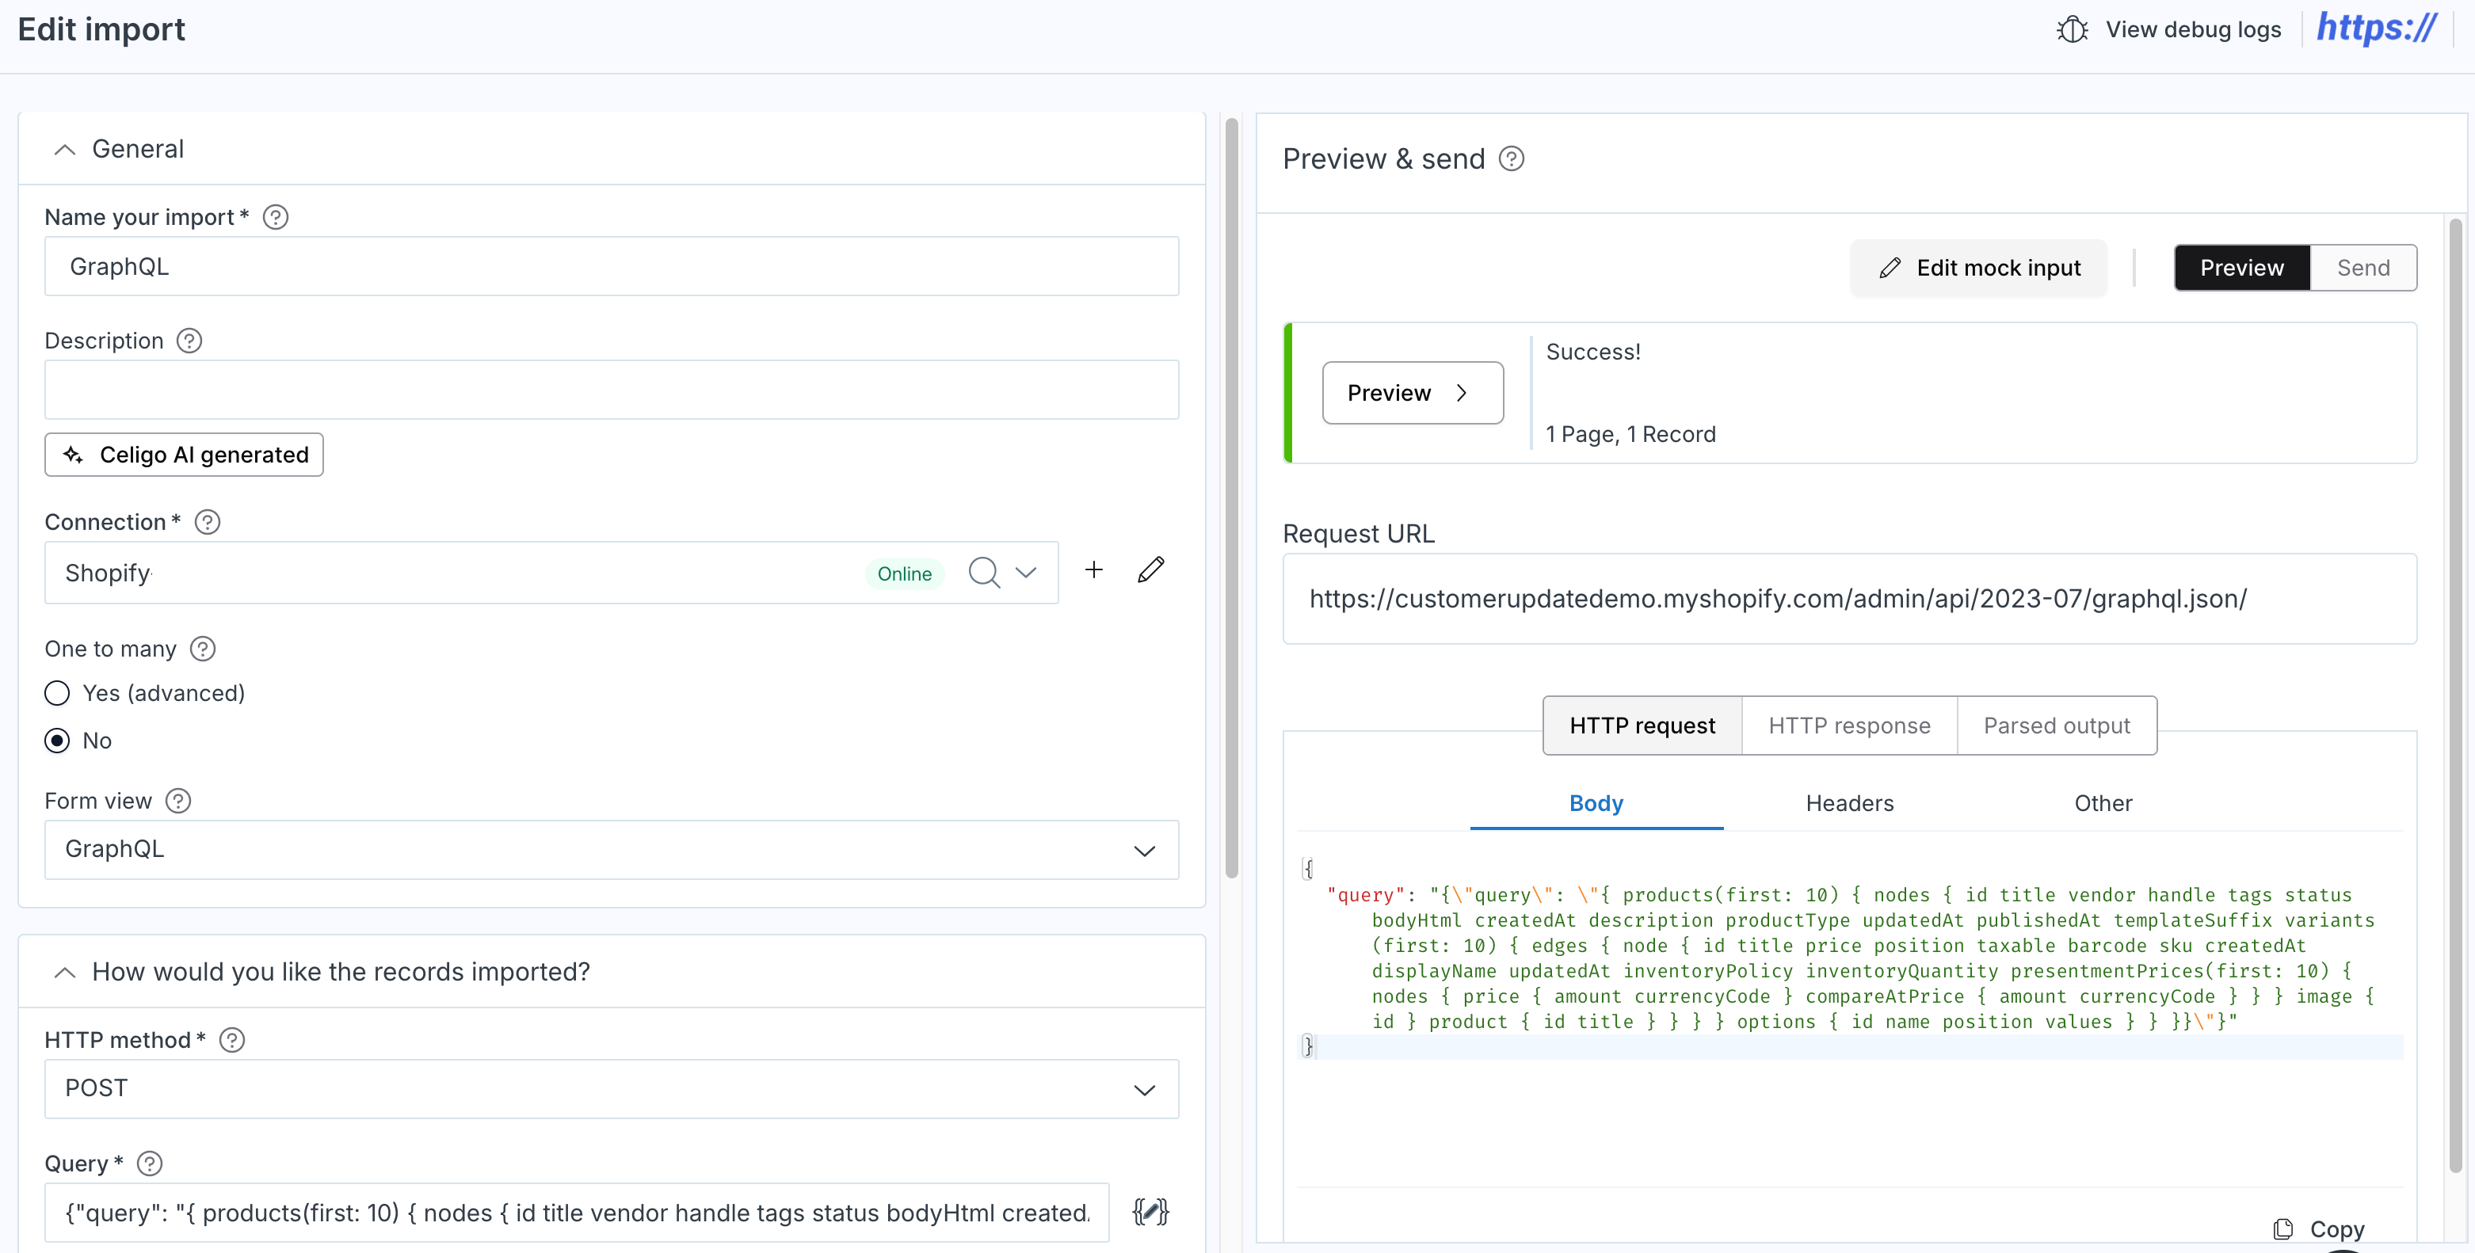The image size is (2475, 1253).
Task: Click the Query input field
Action: tap(577, 1213)
